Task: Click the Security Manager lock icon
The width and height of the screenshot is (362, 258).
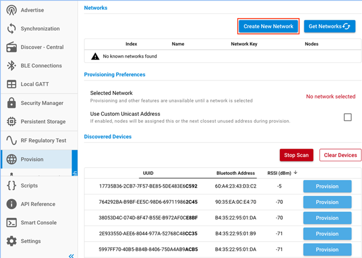Action: coord(11,103)
